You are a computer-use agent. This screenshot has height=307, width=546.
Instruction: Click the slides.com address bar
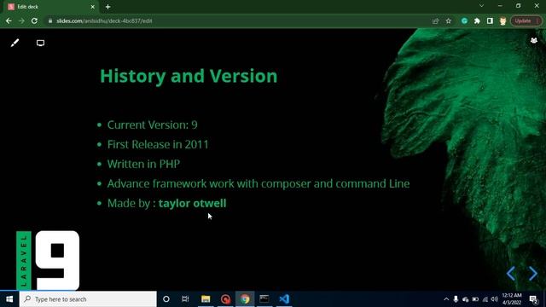tap(237, 20)
